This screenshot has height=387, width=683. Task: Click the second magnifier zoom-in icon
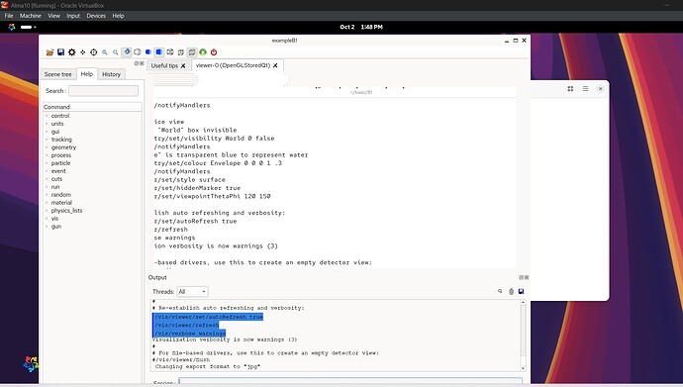pos(116,52)
